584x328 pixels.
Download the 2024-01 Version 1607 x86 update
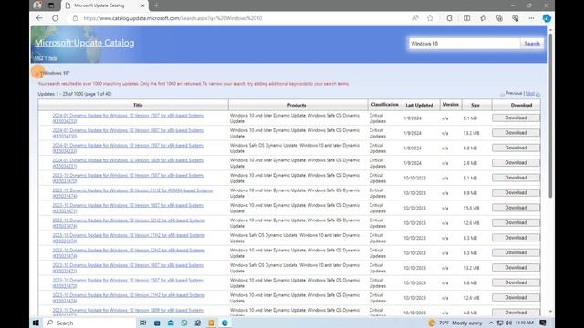[x=516, y=133]
